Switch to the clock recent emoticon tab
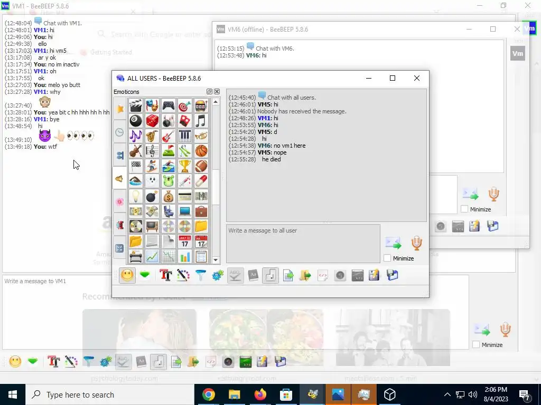The width and height of the screenshot is (541, 405). (x=120, y=132)
